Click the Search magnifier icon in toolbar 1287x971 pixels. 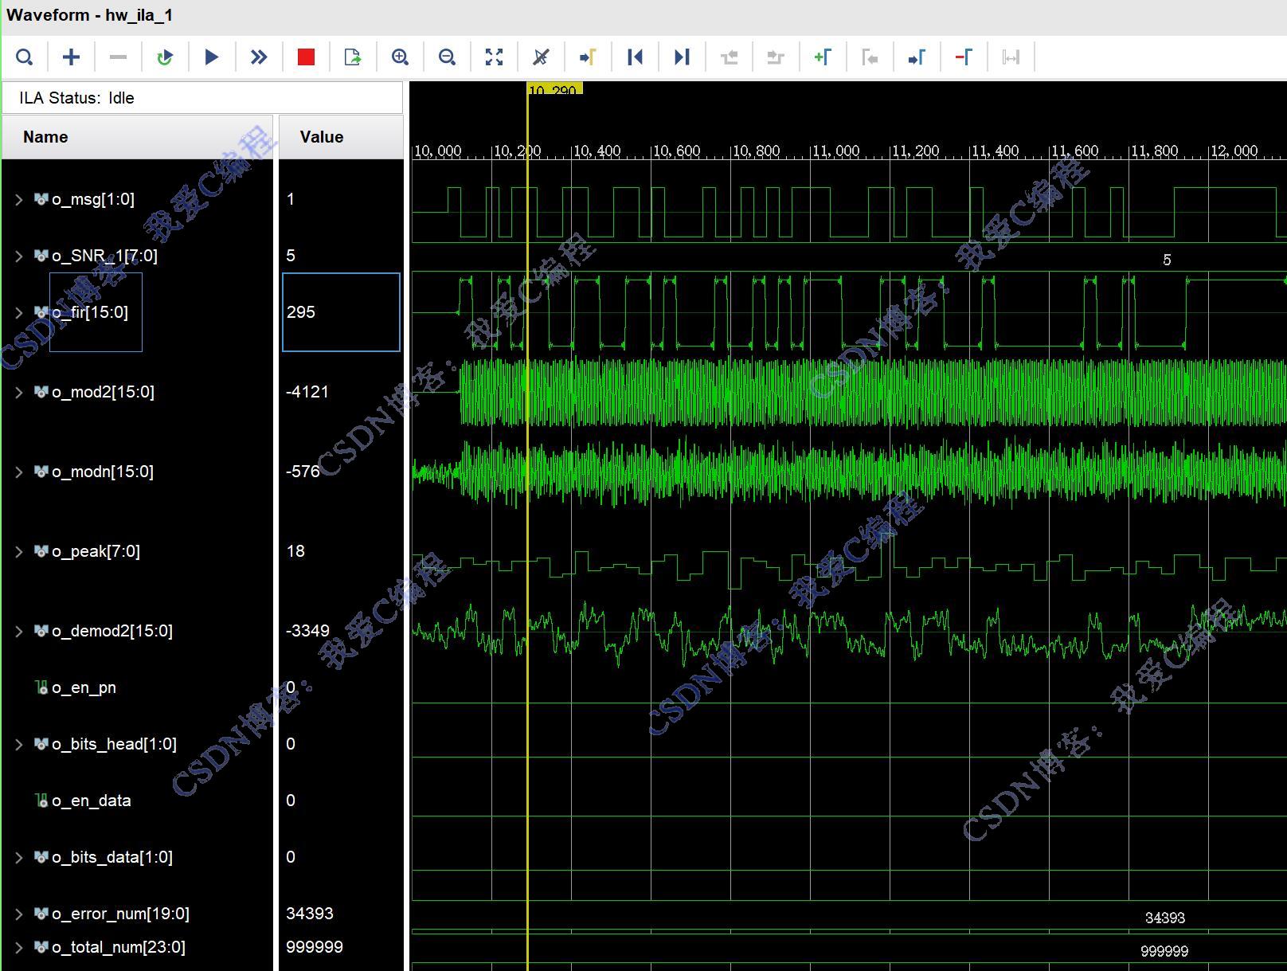coord(25,57)
